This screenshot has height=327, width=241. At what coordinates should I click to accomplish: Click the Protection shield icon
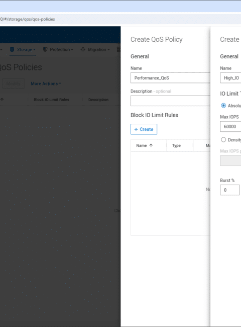(x=45, y=49)
